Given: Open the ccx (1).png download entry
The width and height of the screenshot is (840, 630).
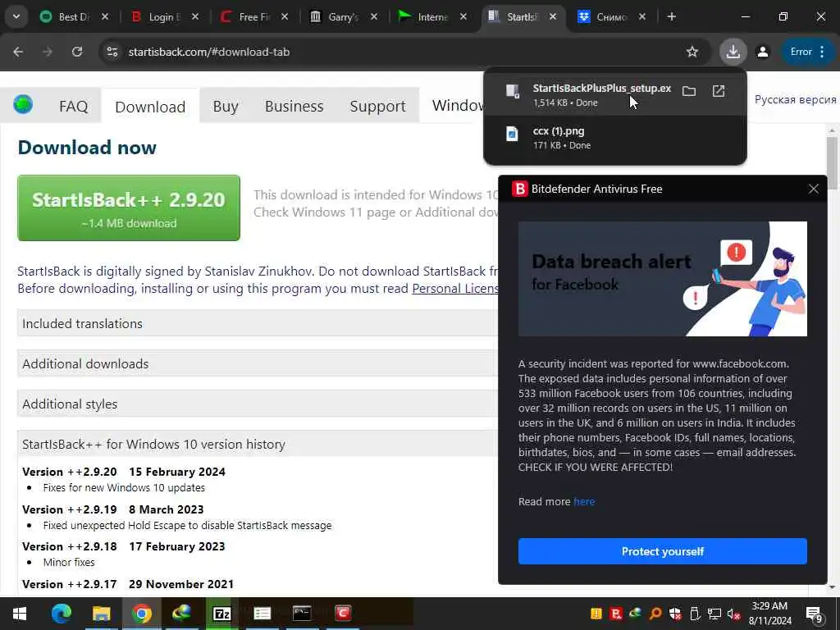Looking at the screenshot, I should [x=614, y=138].
